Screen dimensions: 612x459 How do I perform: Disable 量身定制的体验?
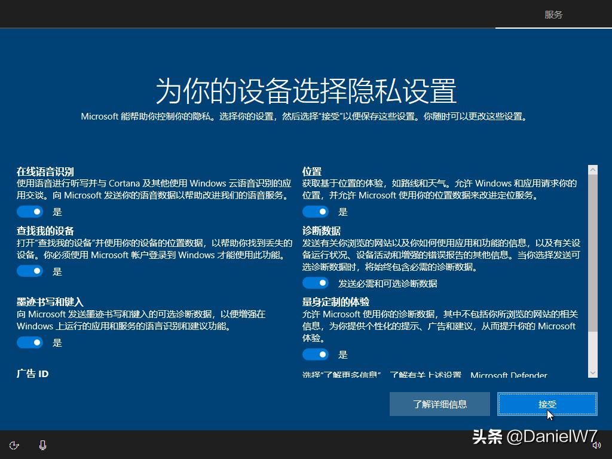[x=316, y=354]
